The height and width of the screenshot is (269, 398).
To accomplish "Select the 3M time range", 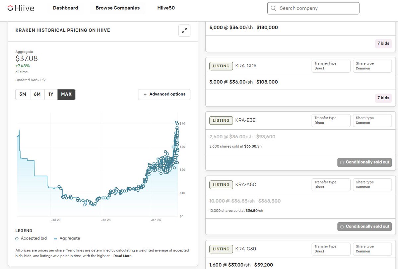I will (x=23, y=94).
